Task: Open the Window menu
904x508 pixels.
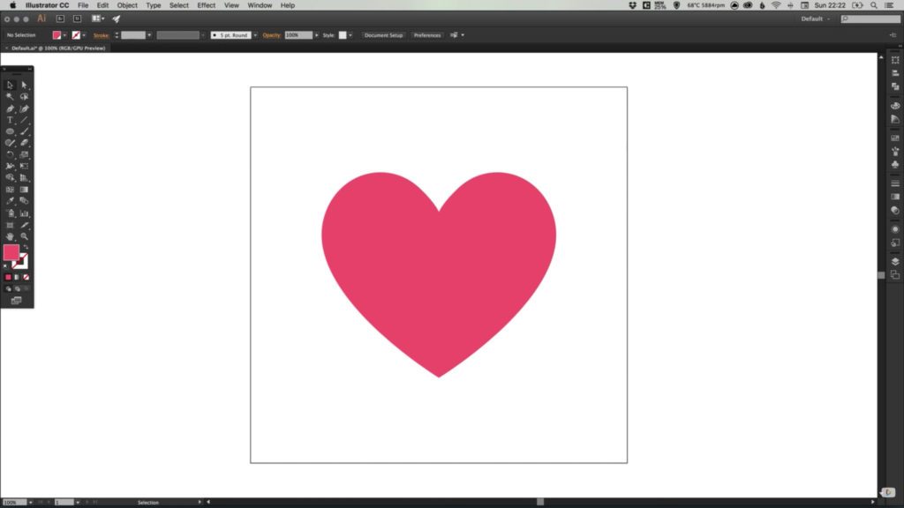Action: point(259,5)
